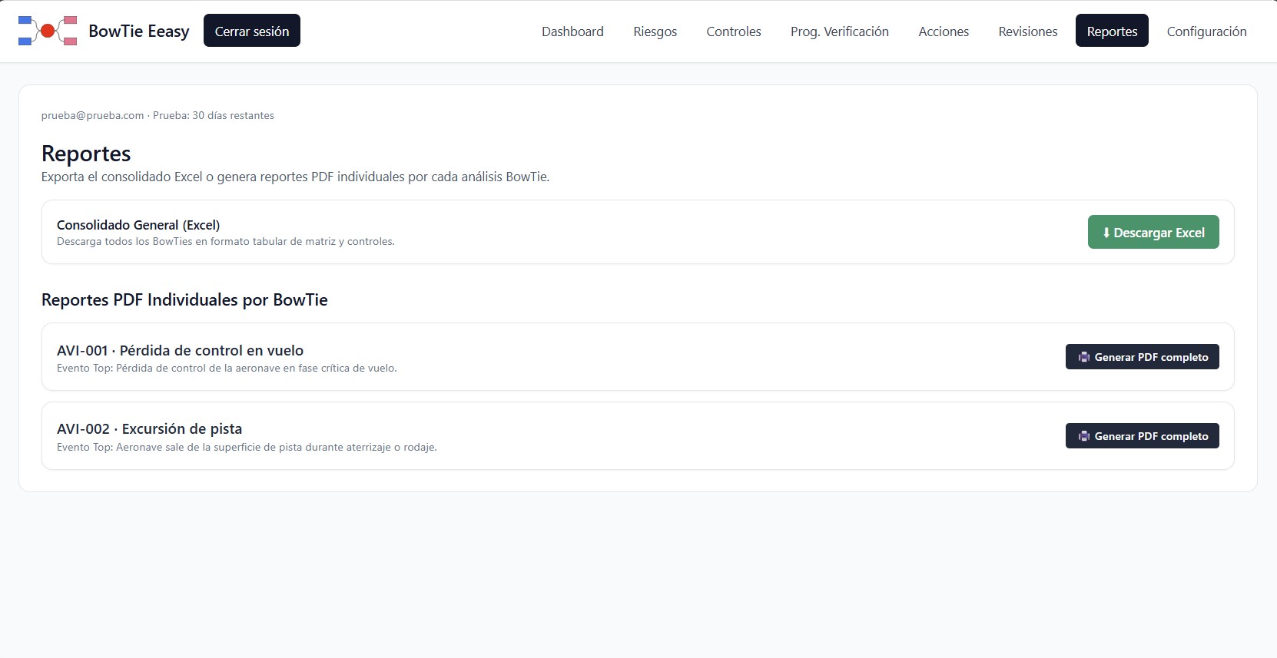Click the Cerrar sesión button

(x=252, y=31)
